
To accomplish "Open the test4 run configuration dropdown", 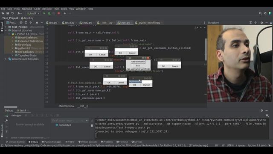I will [33, 13].
